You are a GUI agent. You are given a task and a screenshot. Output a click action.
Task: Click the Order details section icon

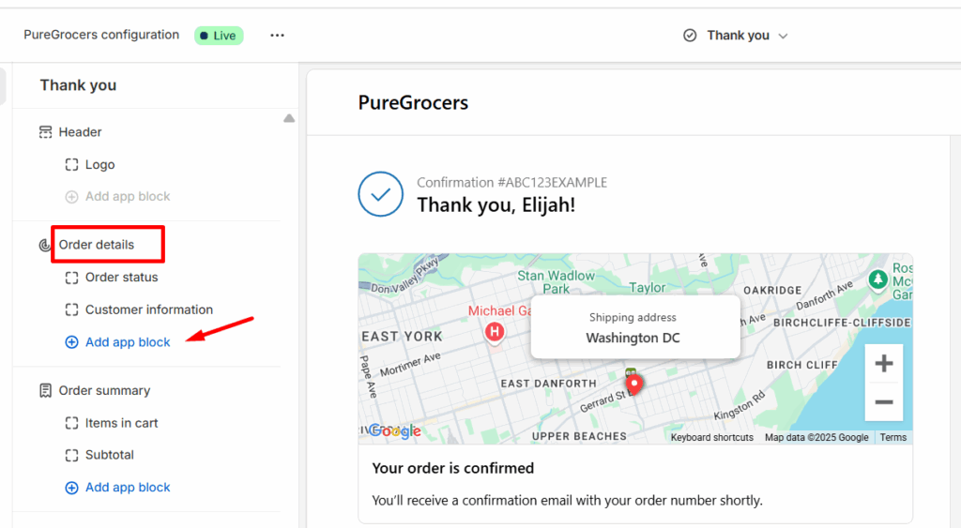coord(45,245)
